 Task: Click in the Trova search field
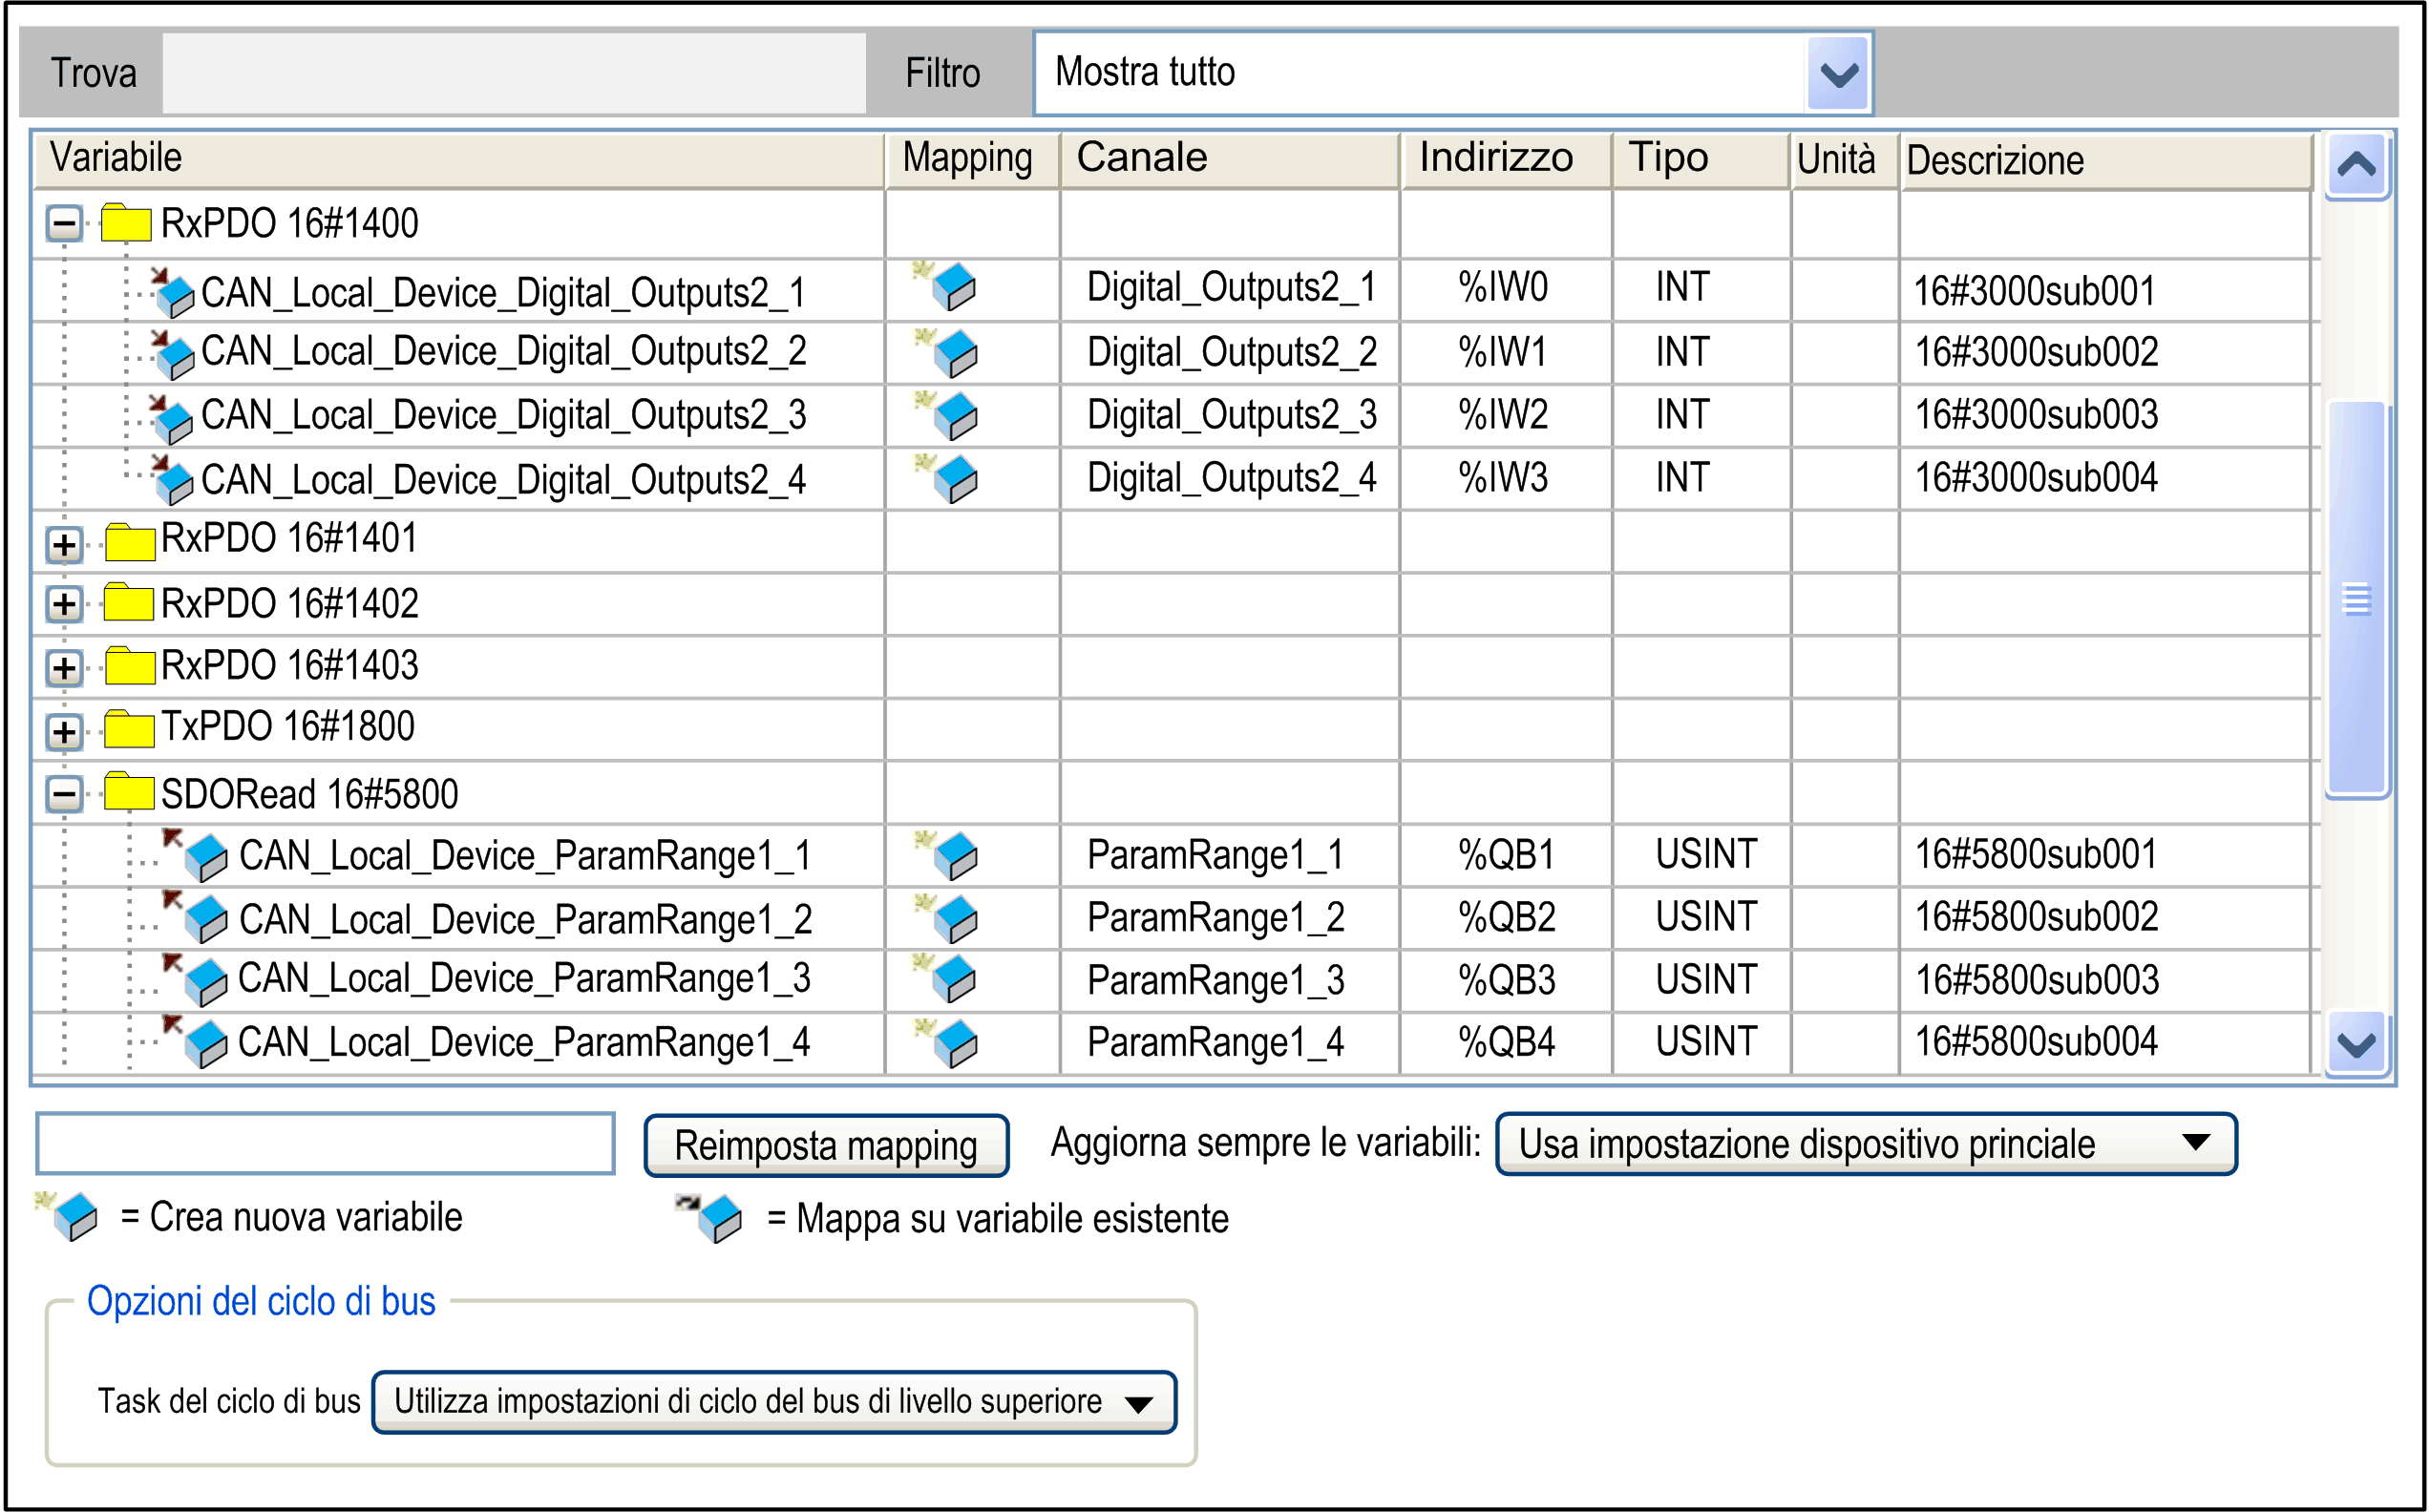[x=514, y=73]
